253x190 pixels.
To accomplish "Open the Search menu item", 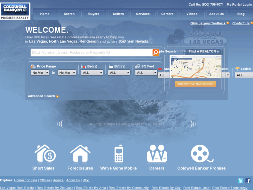I will (69, 14).
